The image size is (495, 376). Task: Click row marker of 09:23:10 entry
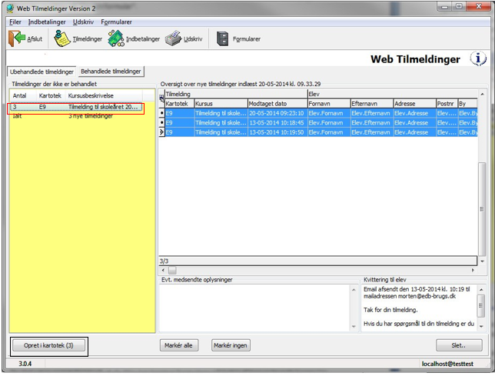(x=161, y=113)
